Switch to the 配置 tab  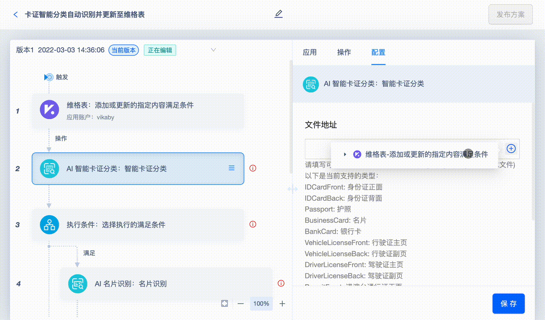[x=379, y=52]
